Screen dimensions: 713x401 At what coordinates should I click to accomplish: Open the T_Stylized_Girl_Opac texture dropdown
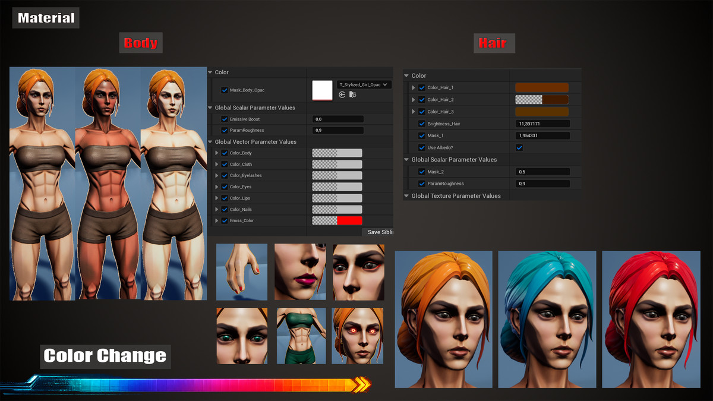coord(364,85)
